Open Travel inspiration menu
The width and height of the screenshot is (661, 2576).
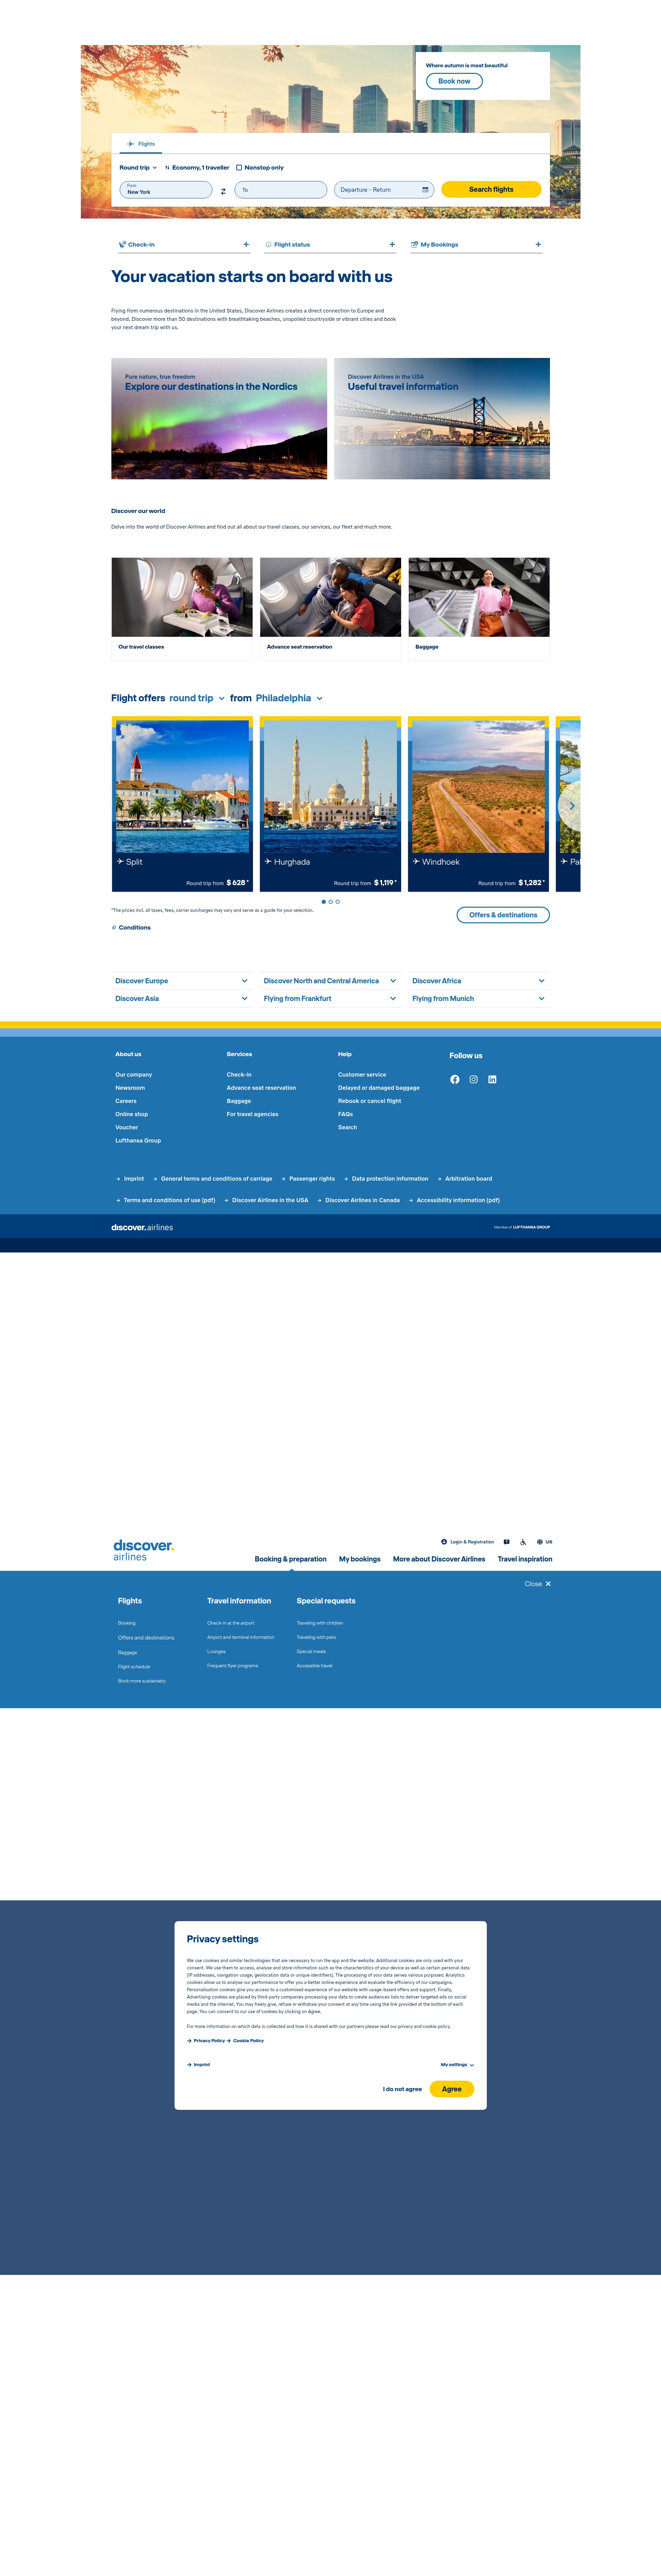(525, 1559)
